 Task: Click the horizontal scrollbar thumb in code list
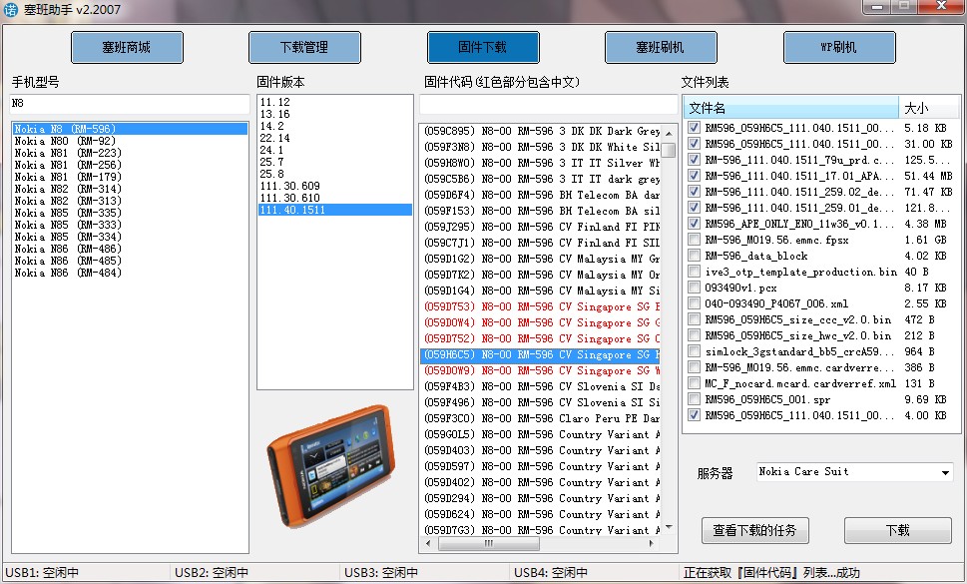pos(488,543)
